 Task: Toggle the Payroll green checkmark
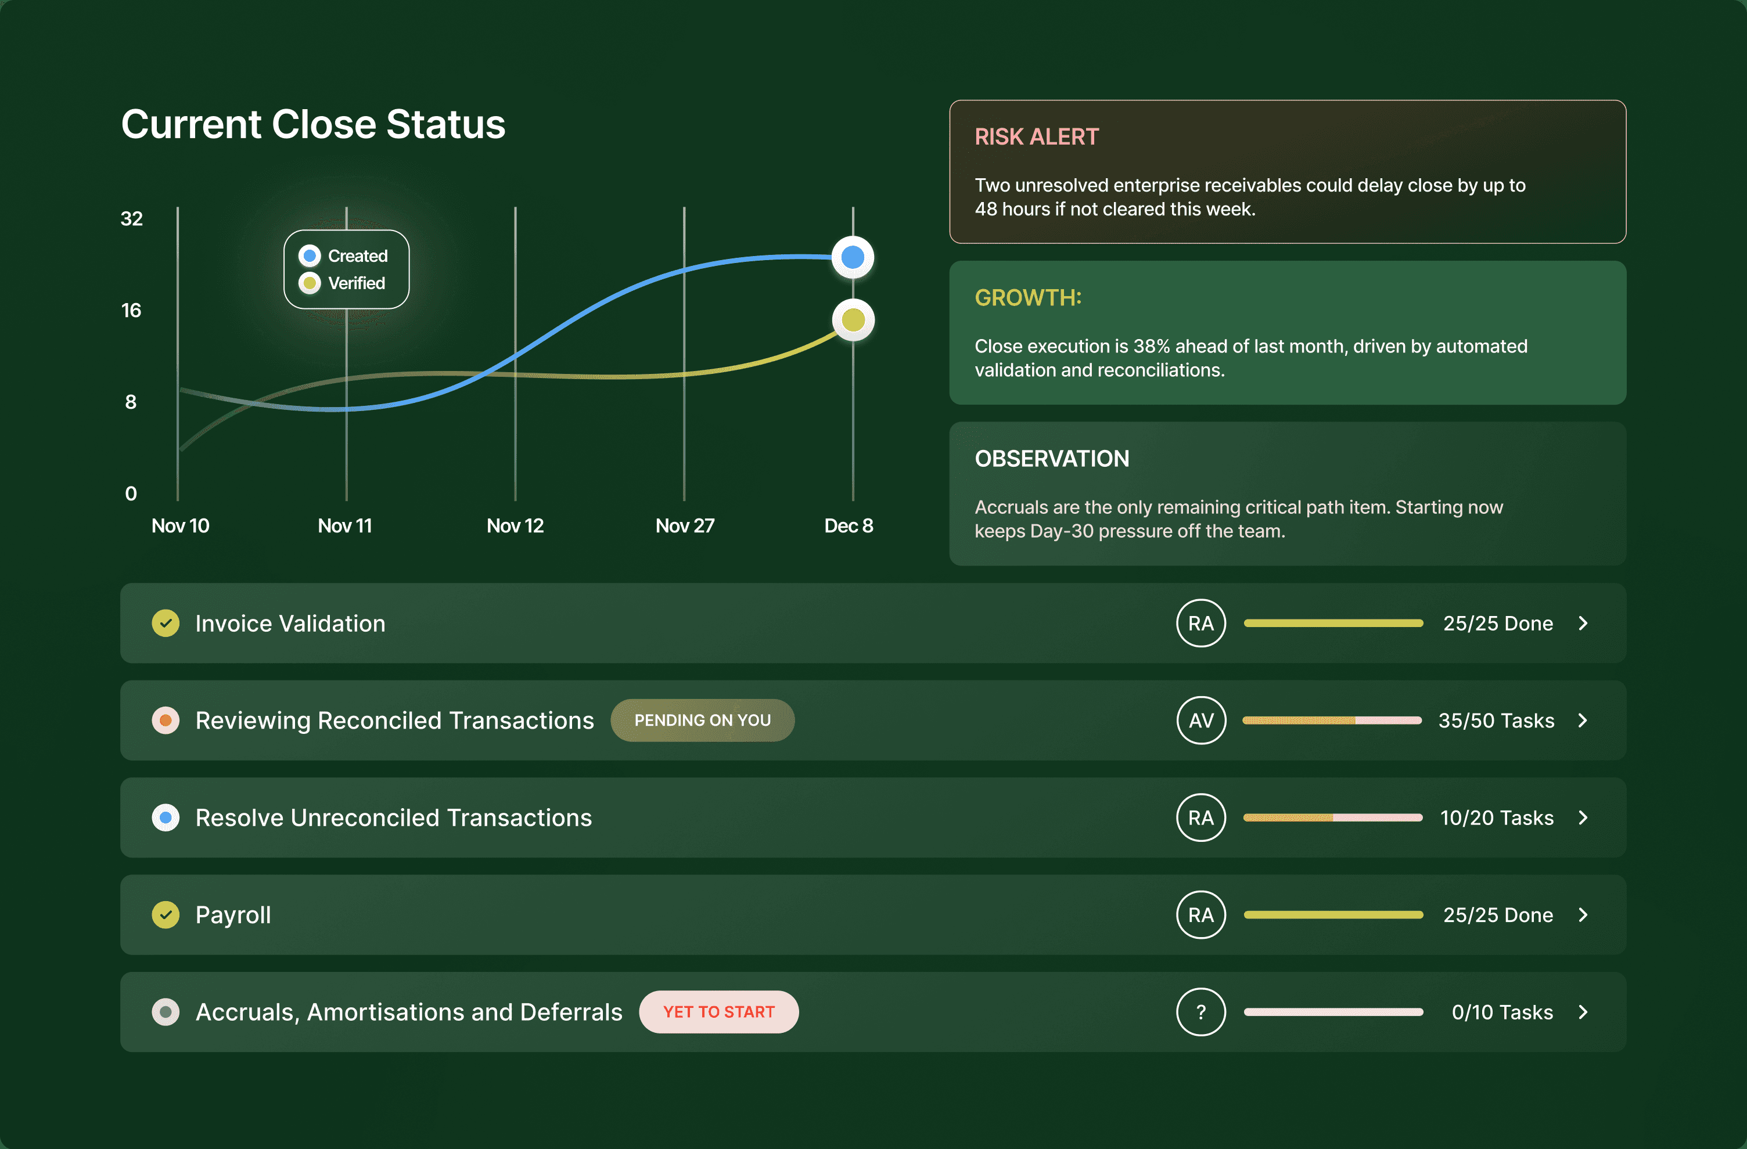tap(166, 914)
